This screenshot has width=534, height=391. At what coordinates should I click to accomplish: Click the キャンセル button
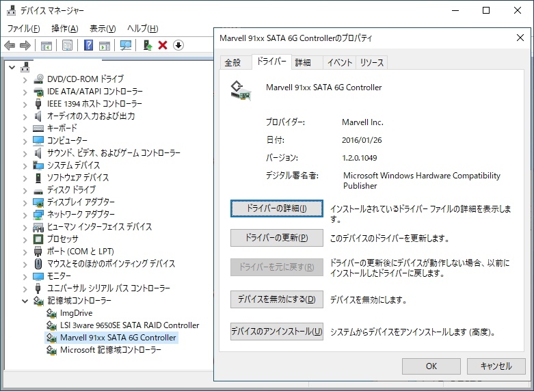coord(496,366)
